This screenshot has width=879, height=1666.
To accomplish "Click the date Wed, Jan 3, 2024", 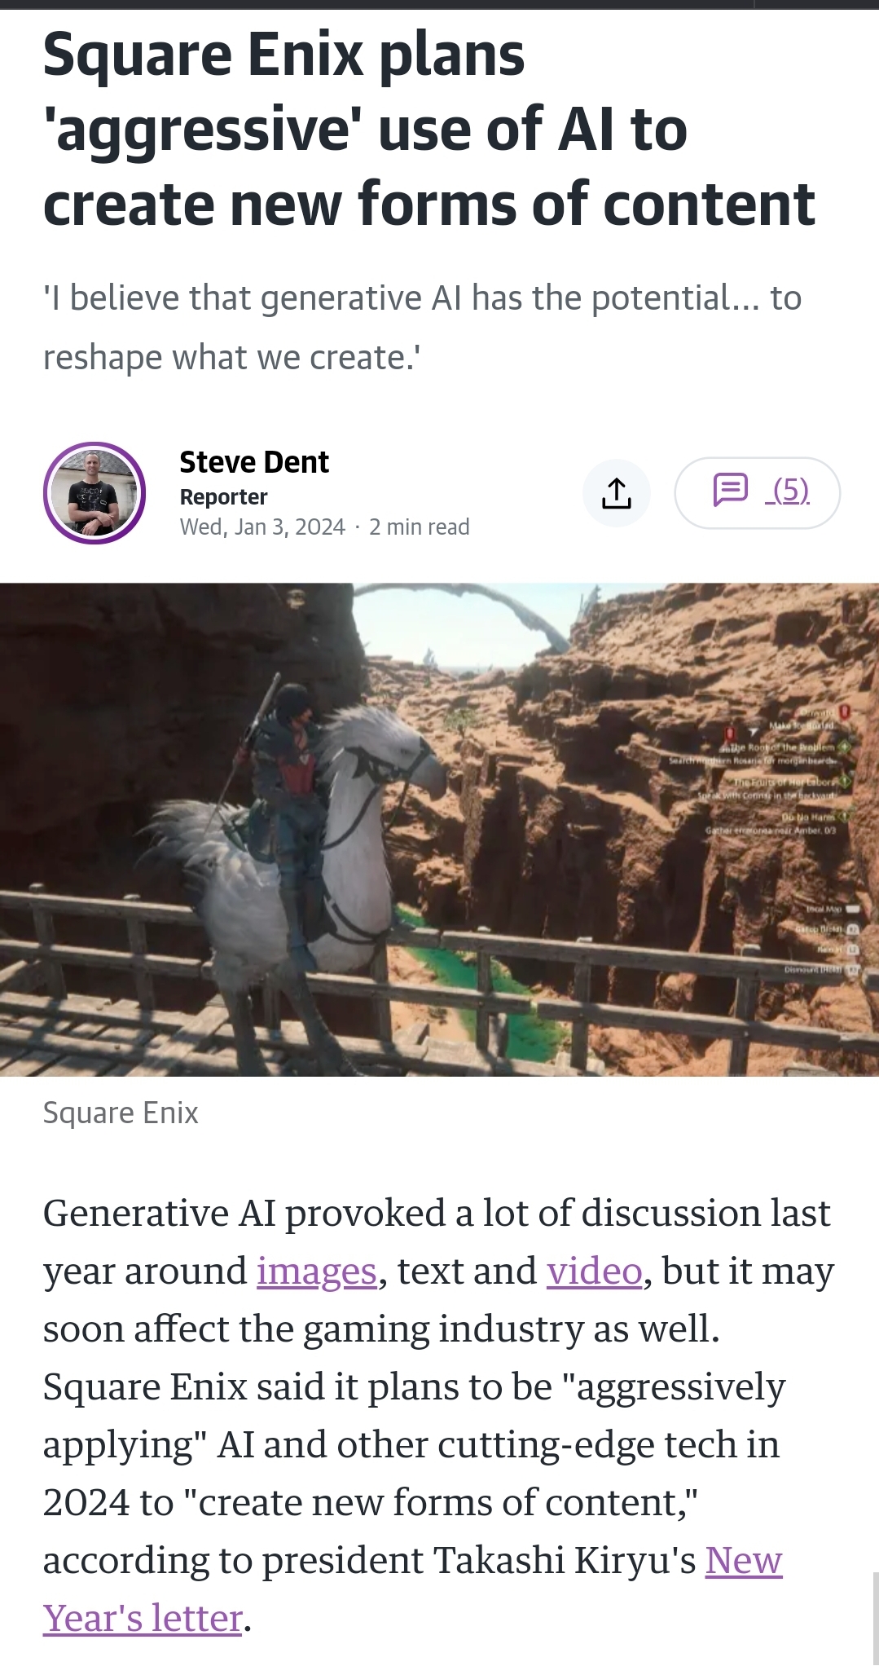I will 262,527.
